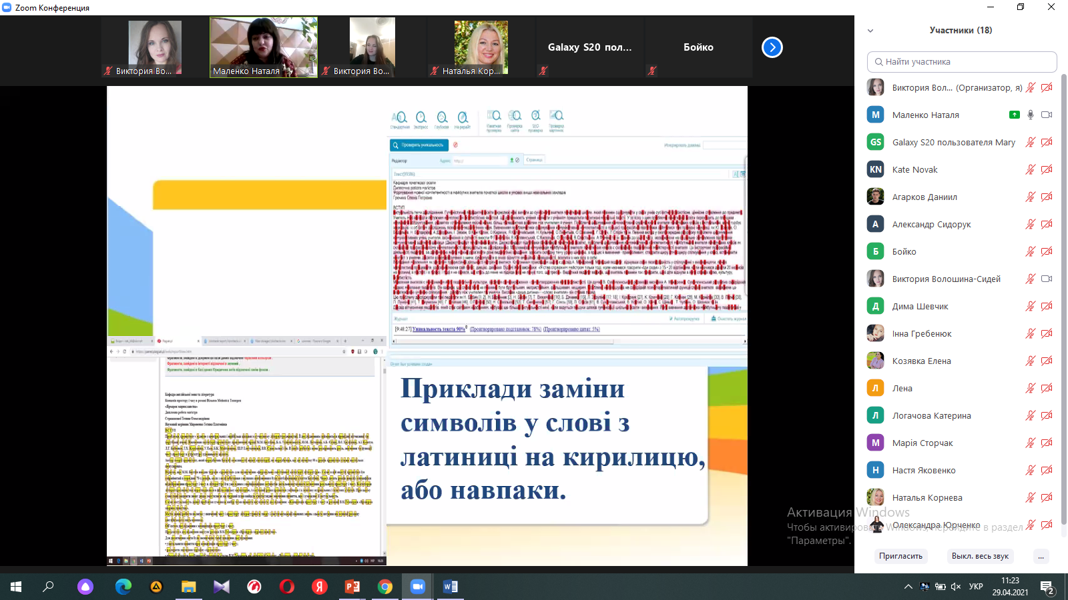Click the Найти участника search field
This screenshot has height=600, width=1068.
click(962, 62)
